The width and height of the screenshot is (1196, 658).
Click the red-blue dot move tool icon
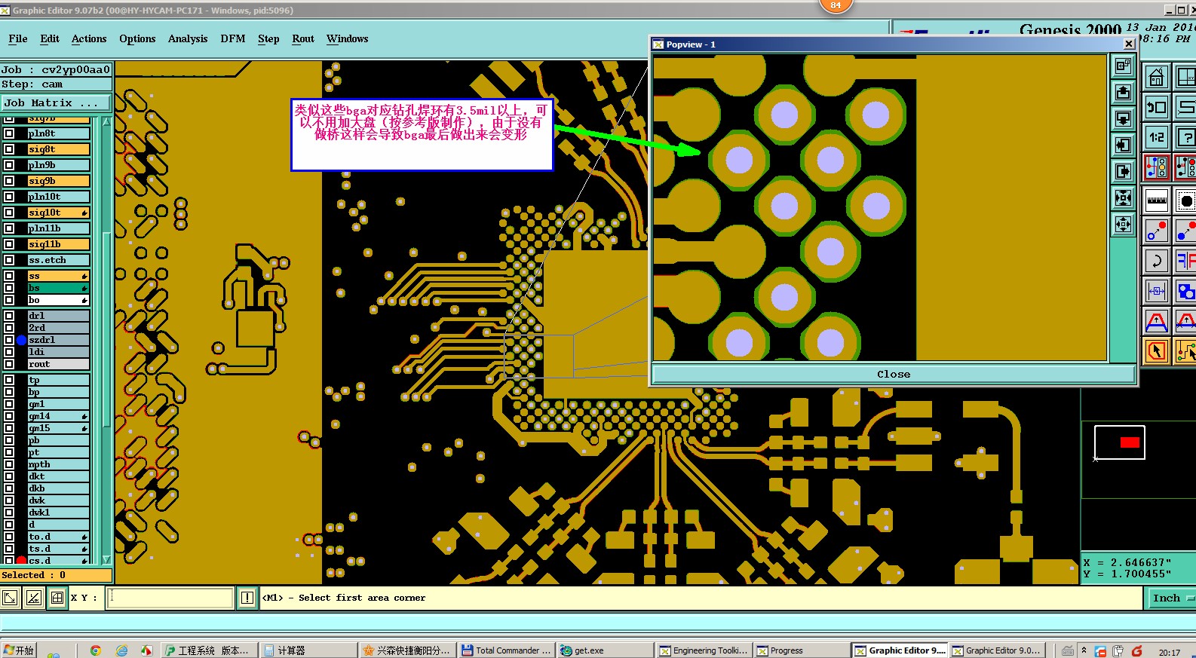pyautogui.click(x=1156, y=231)
